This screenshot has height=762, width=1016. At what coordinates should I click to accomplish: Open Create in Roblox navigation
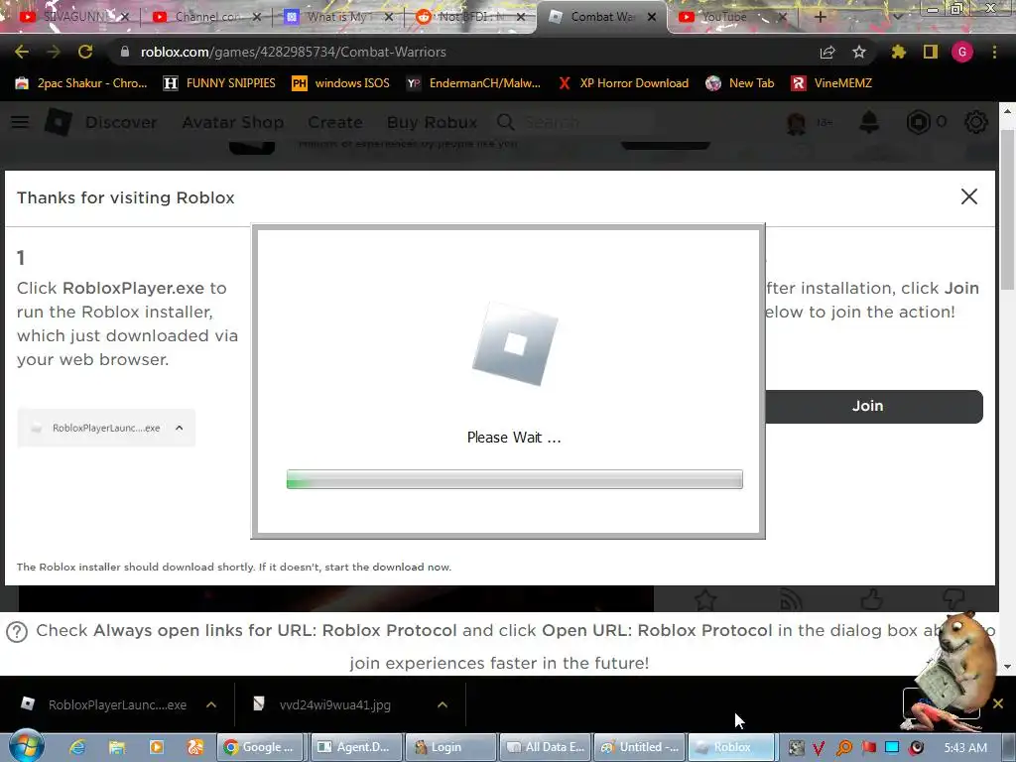pyautogui.click(x=335, y=122)
